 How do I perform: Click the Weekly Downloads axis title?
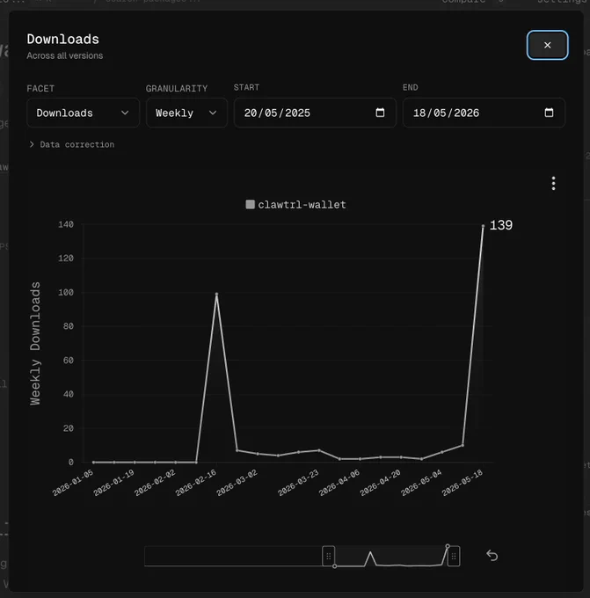coord(35,343)
